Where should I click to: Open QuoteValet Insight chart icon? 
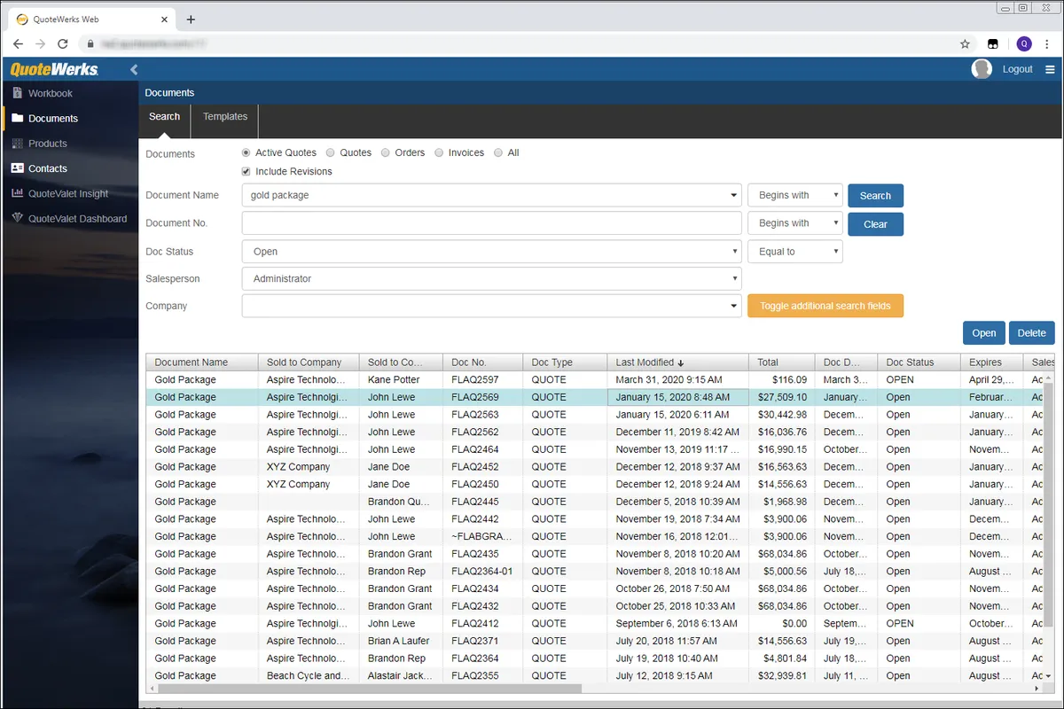point(17,193)
